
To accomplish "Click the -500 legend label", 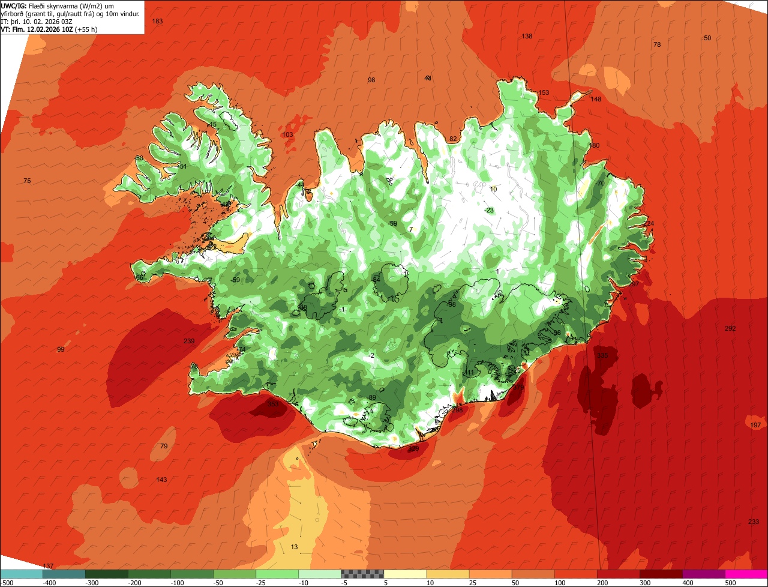I will tap(7, 583).
